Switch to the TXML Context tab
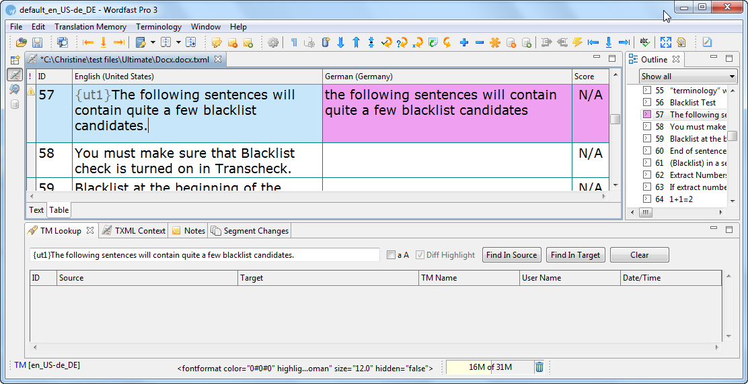This screenshot has height=384, width=748. coord(134,231)
